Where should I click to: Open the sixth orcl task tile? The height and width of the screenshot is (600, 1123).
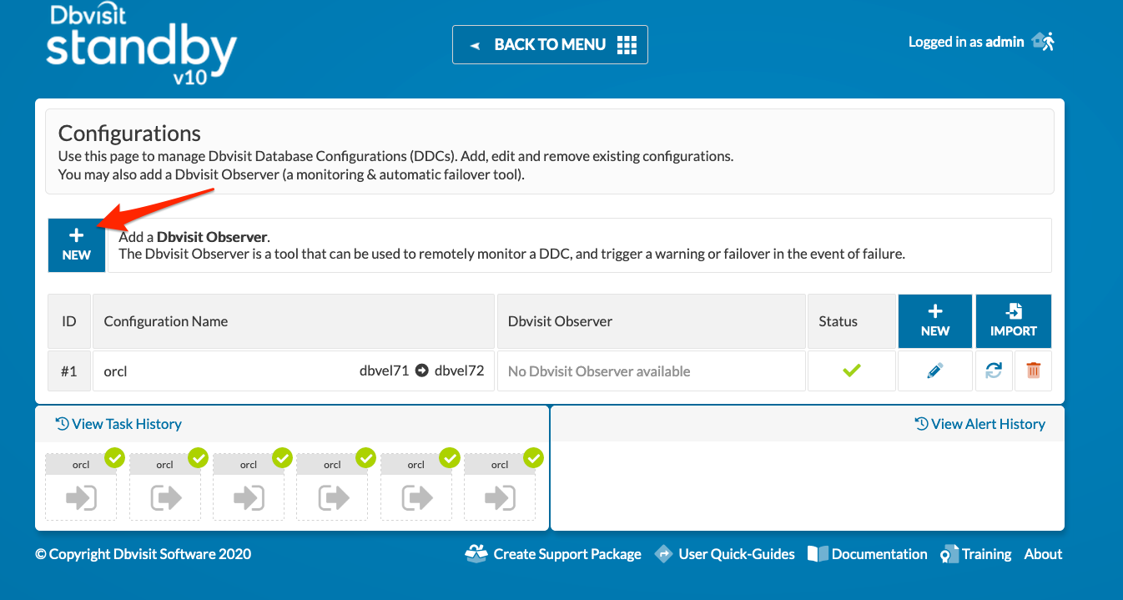500,487
